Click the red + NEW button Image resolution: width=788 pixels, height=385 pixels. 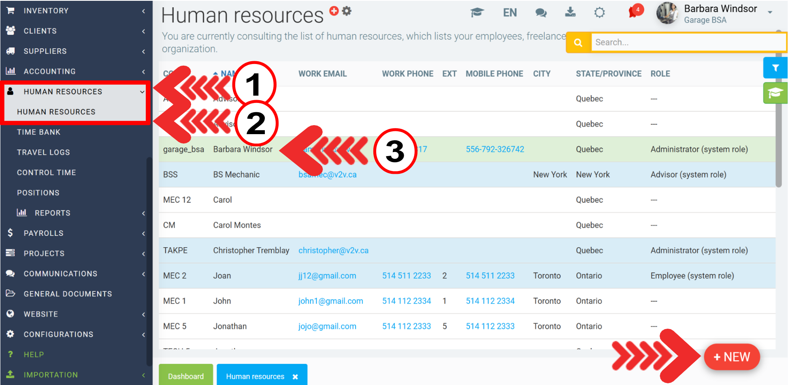click(732, 357)
